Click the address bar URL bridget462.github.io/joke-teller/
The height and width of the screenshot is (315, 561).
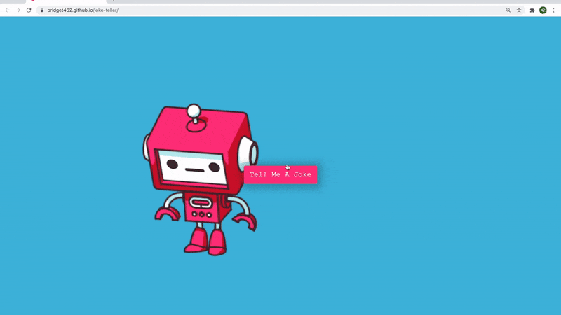point(83,10)
